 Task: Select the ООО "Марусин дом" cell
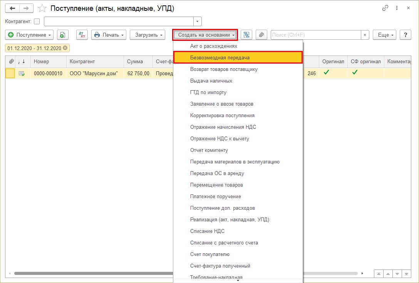95,73
